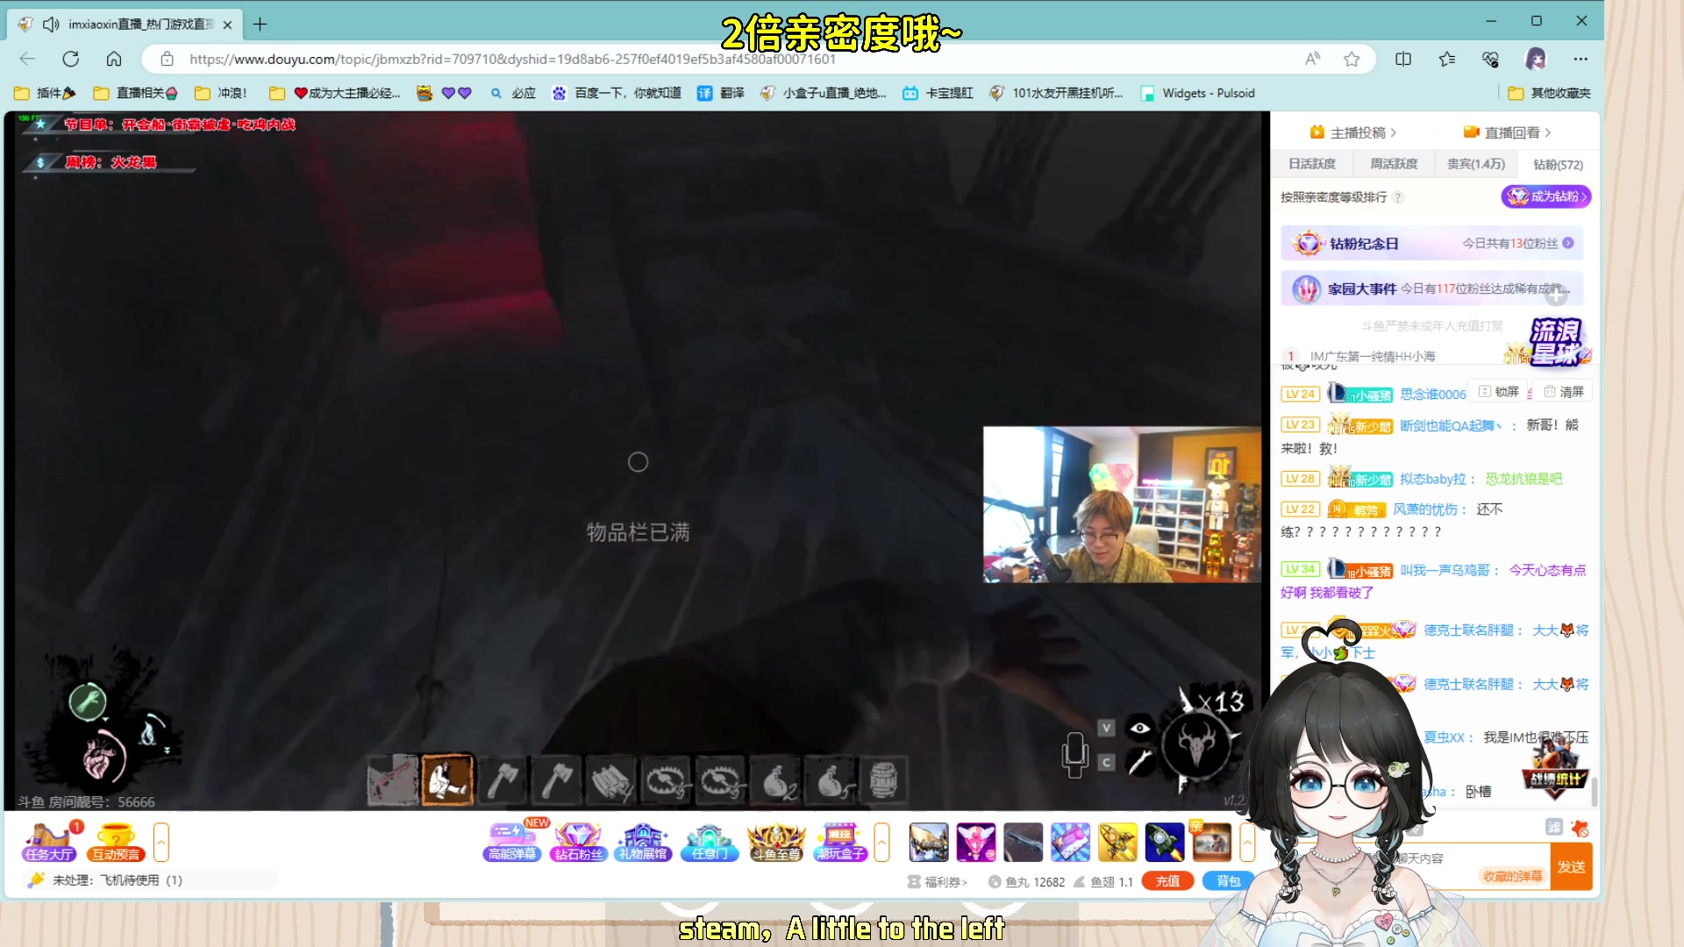The width and height of the screenshot is (1684, 947).
Task: Click the 斗鱼至尊 icon
Action: 775,842
